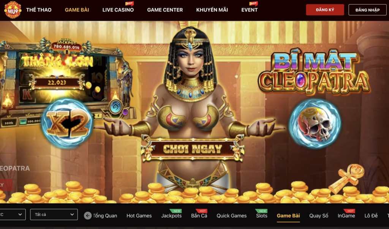Click the Bí Mật Cleopatra title logo
This screenshot has width=389, height=229.
(x=314, y=72)
